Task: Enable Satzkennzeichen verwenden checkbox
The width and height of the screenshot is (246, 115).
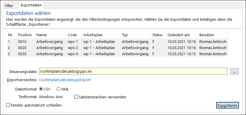Action: pos(100,97)
